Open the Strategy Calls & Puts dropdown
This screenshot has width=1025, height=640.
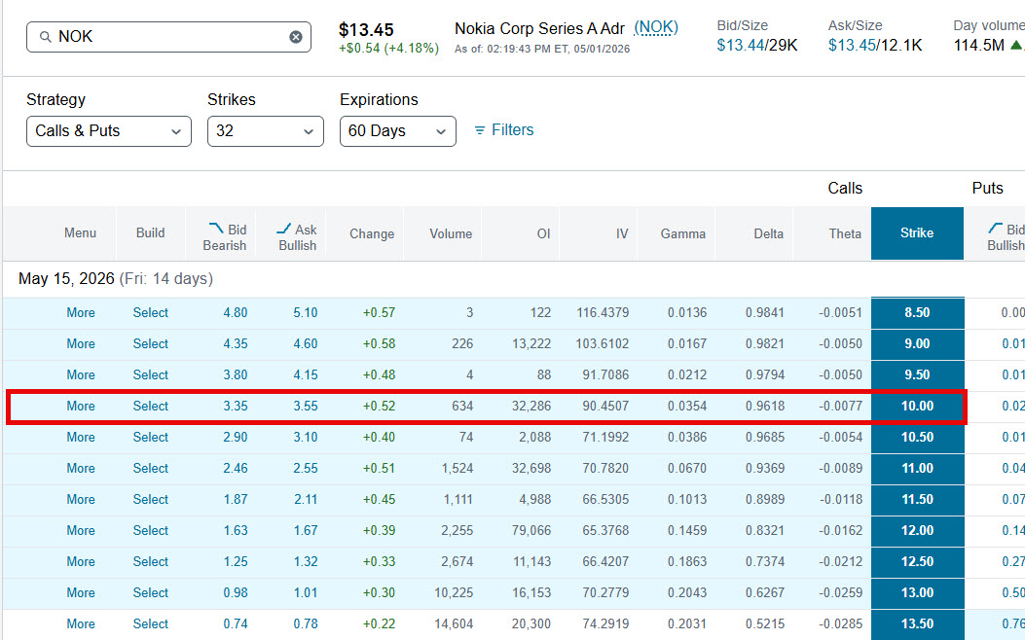108,131
